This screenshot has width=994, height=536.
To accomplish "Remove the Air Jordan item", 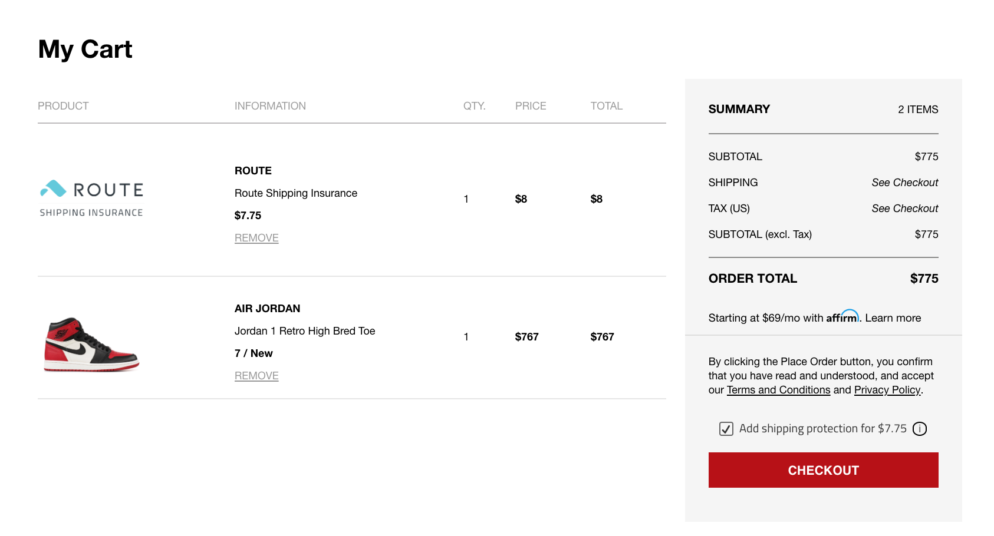I will click(x=256, y=376).
